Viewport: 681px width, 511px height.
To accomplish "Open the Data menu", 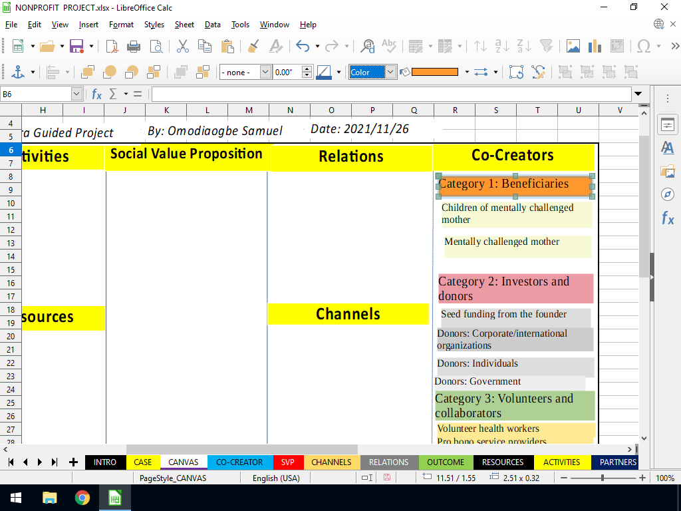I will 212,25.
